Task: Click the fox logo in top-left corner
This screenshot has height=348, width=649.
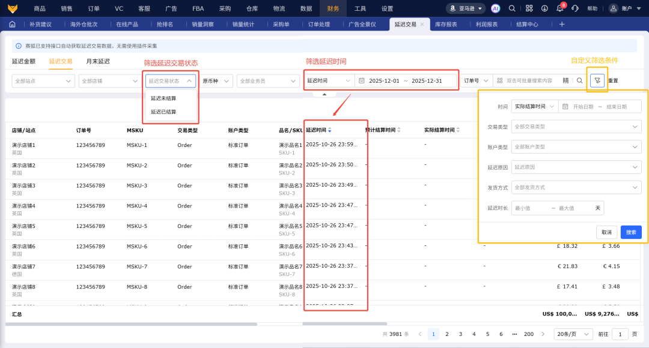Action: [x=13, y=8]
